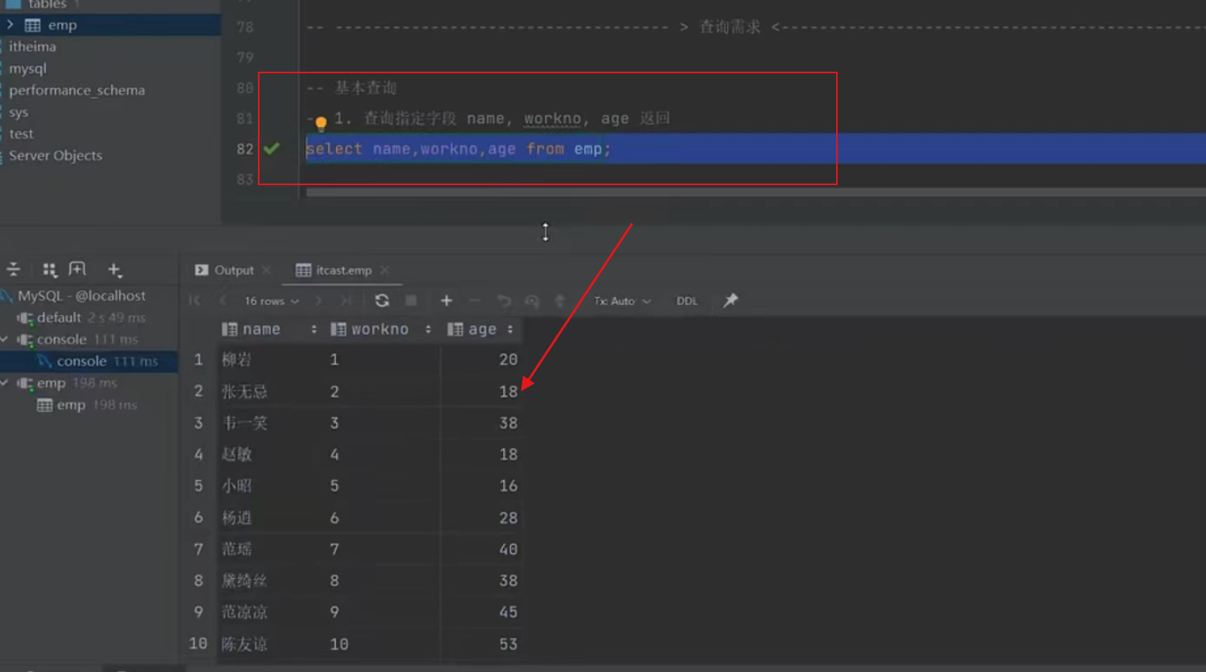Viewport: 1206px width, 672px height.
Task: Select the test schema in tree
Action: tap(21, 134)
